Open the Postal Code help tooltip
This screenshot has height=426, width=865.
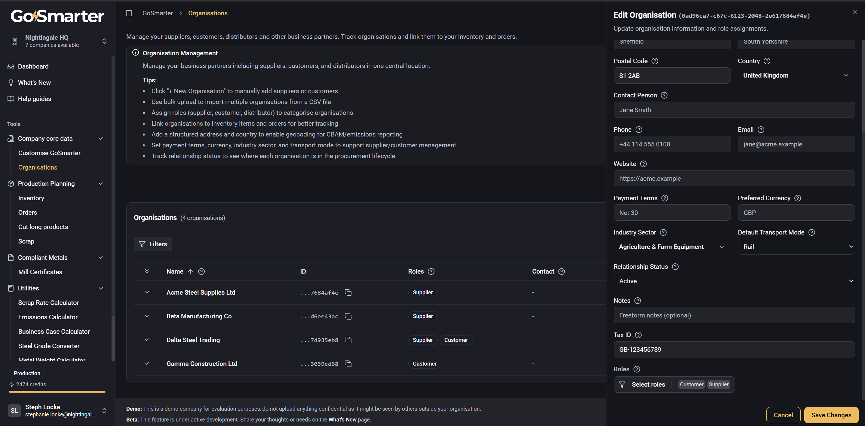coord(655,61)
